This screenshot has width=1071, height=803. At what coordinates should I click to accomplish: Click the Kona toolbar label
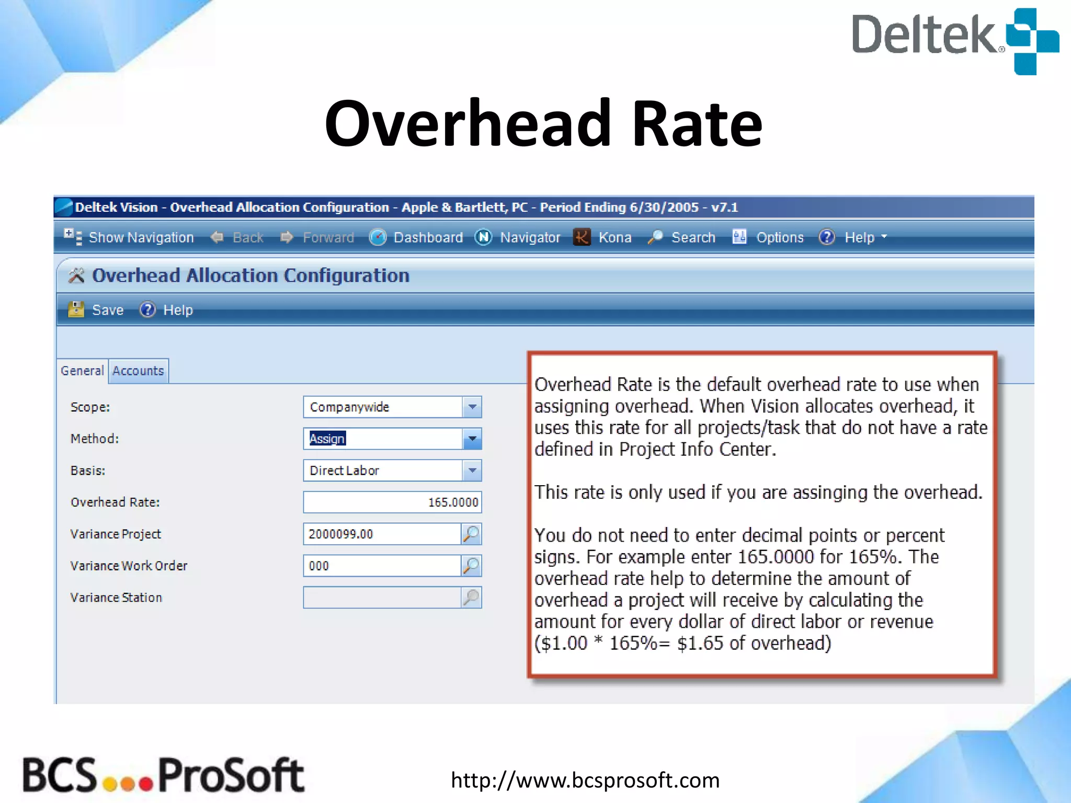pos(615,237)
